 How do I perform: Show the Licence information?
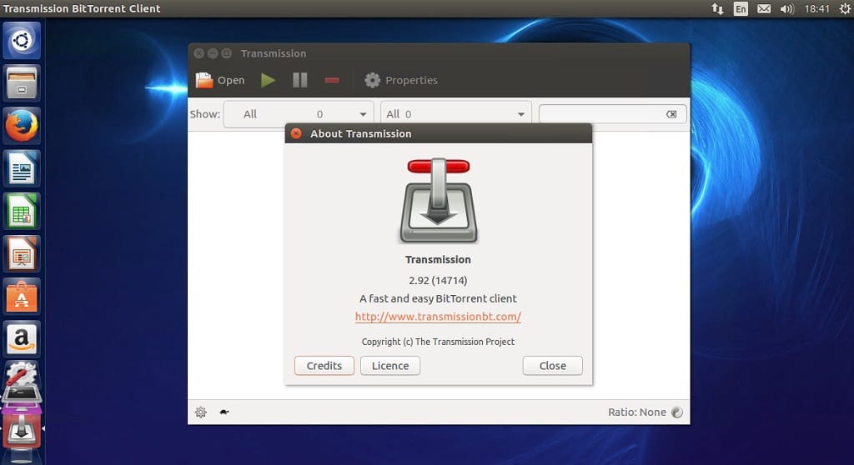tap(390, 366)
